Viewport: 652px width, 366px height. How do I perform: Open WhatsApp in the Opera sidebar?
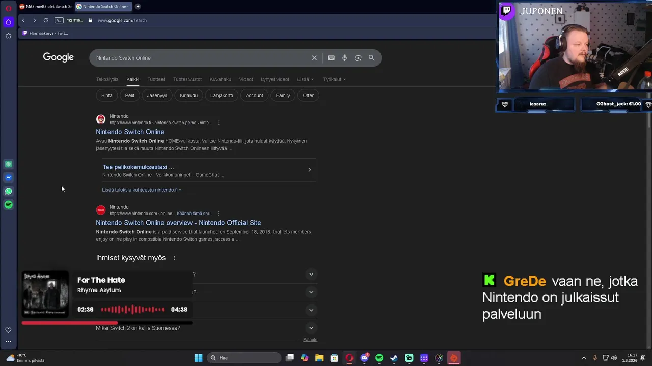click(8, 192)
